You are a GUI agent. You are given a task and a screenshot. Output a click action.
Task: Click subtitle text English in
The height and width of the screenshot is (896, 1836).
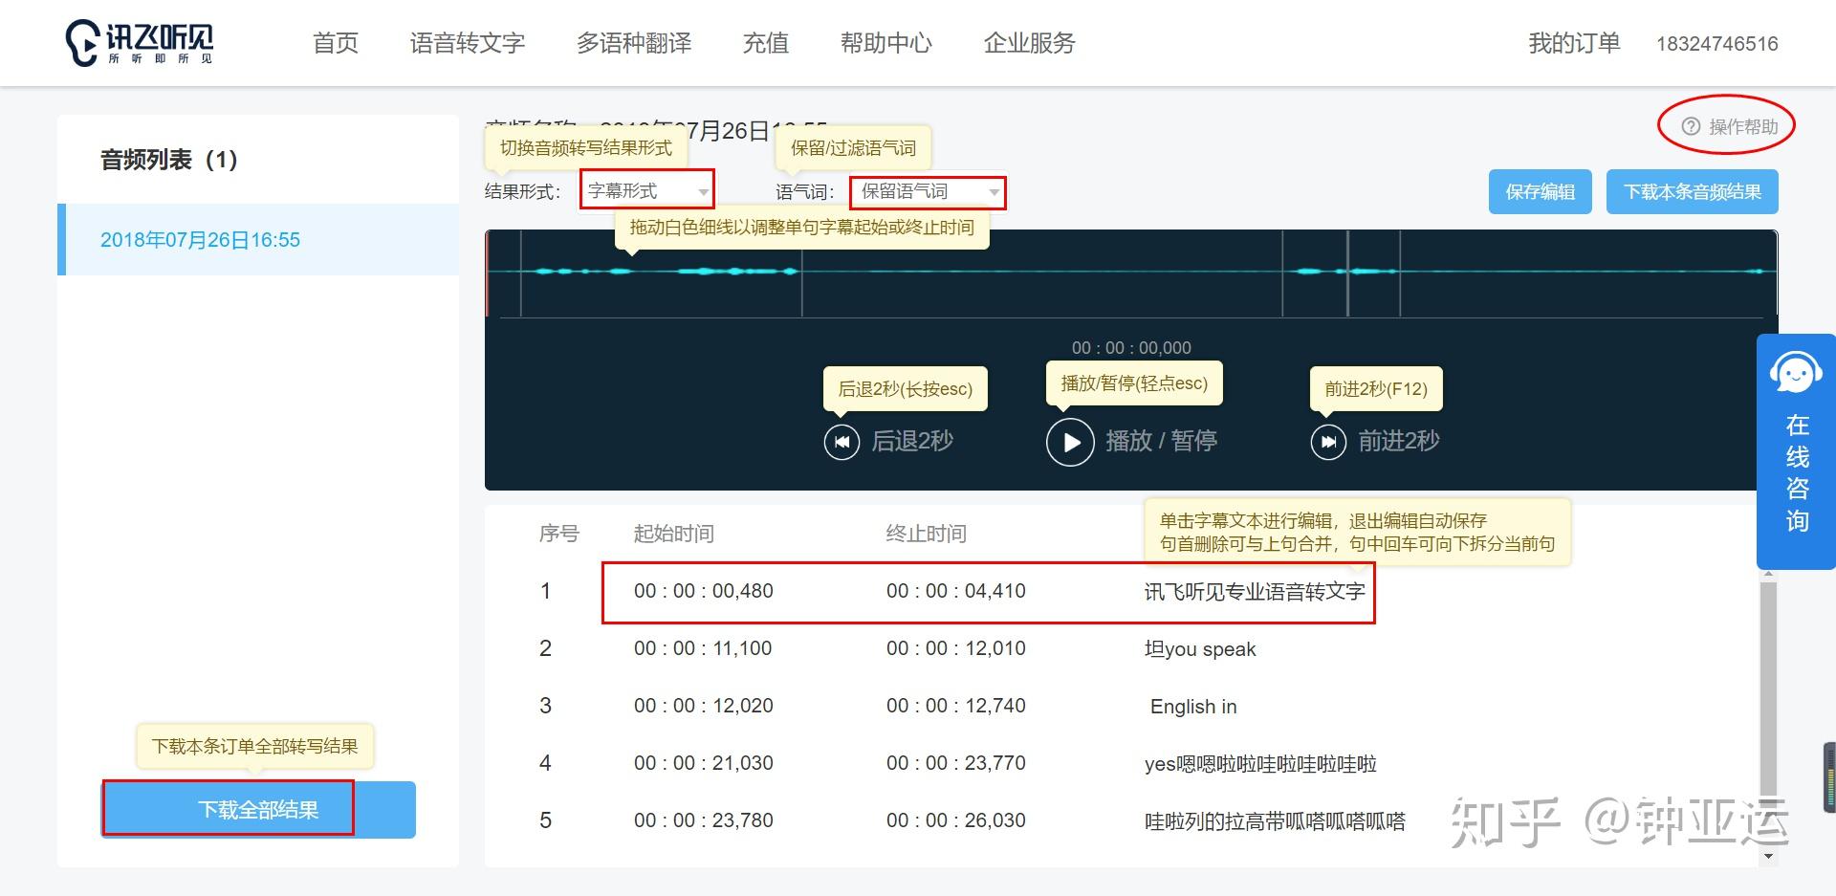pyautogui.click(x=1193, y=707)
